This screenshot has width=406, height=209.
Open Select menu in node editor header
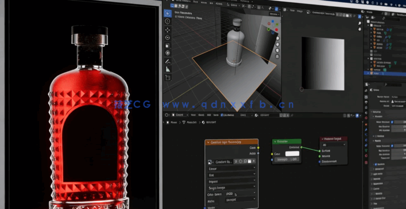pos(201,115)
